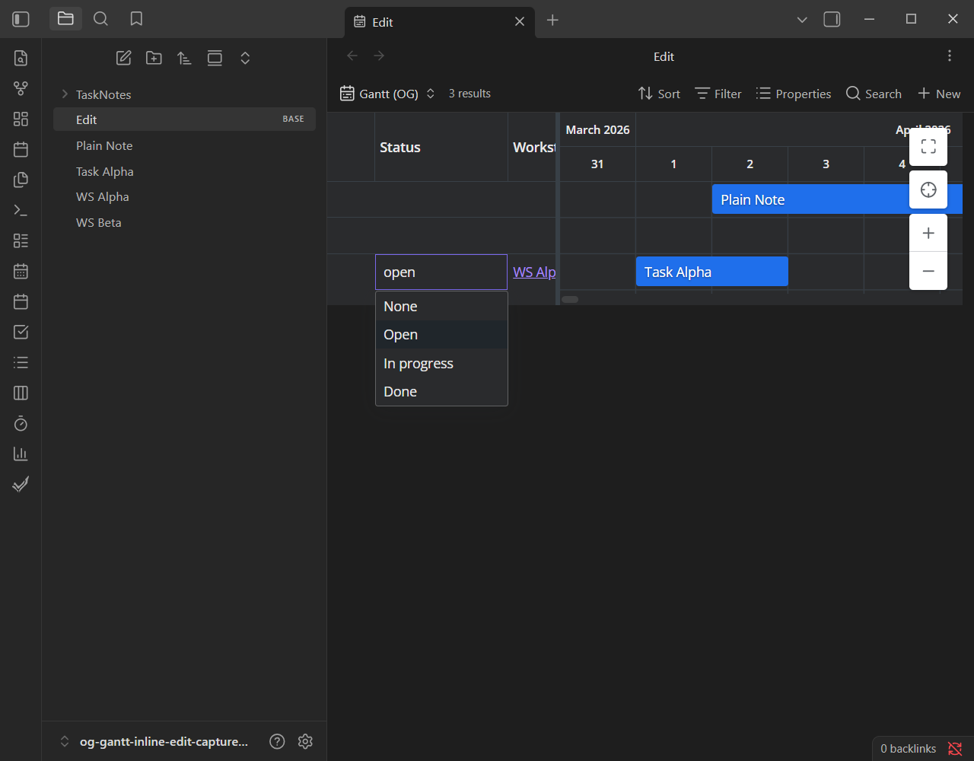This screenshot has width=974, height=761.
Task: Click the Task Alpha gantt bar
Action: (x=712, y=272)
